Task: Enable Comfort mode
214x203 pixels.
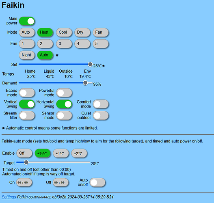Action: coord(101,104)
